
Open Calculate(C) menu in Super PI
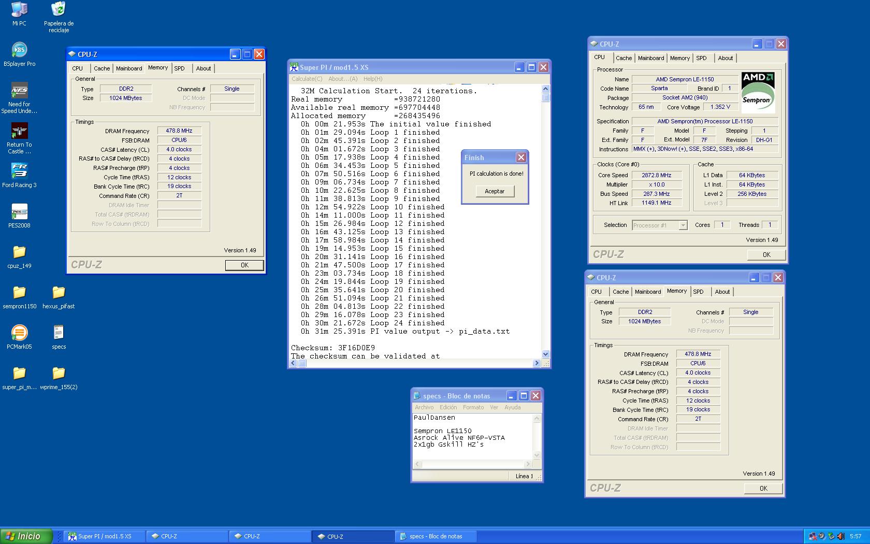tap(307, 79)
